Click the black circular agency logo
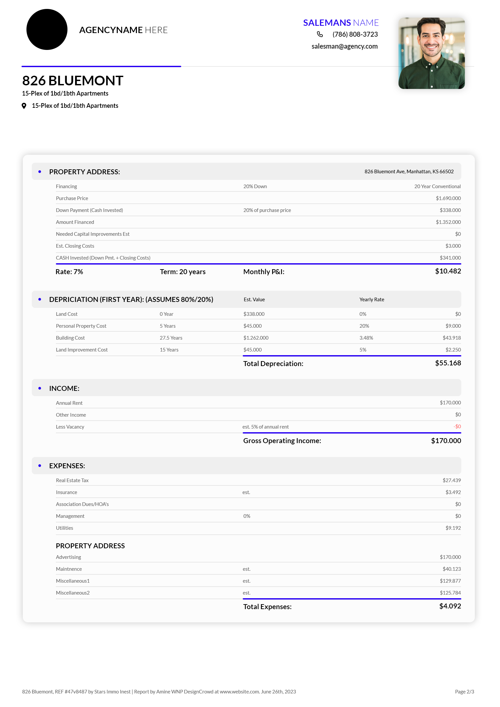This screenshot has height=707, width=500. [x=47, y=30]
